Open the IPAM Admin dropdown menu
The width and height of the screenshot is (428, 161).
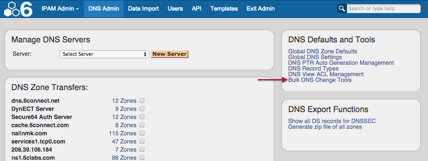click(x=60, y=9)
